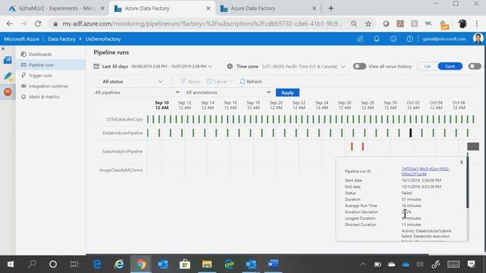
Task: Open the help question mark icon
Action: click(x=410, y=39)
